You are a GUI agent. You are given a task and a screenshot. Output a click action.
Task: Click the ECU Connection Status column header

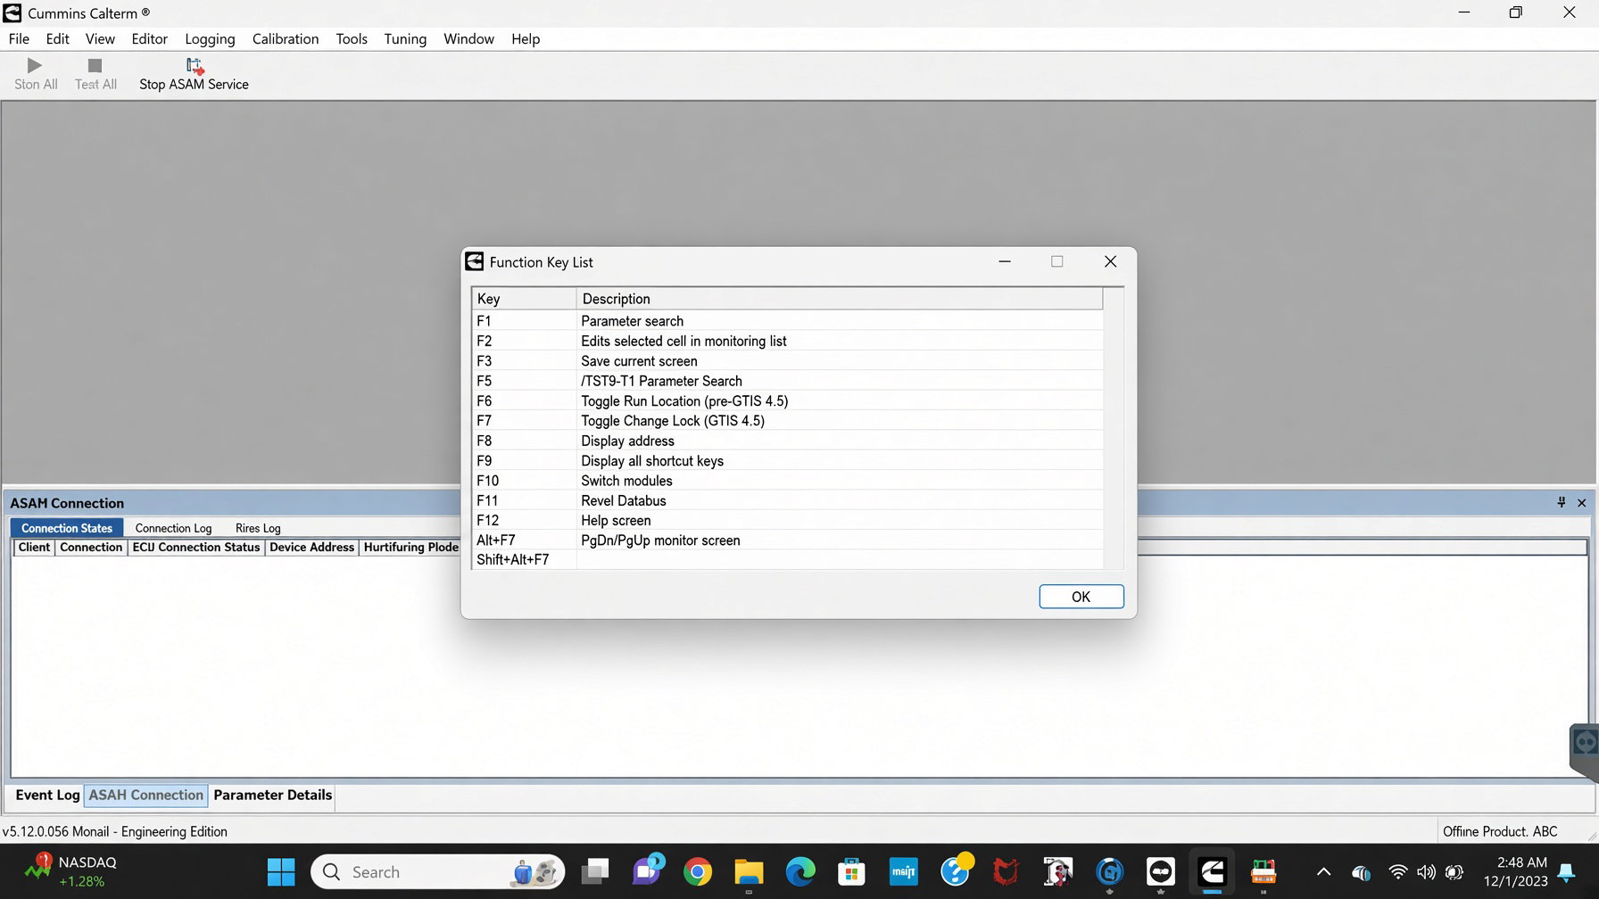(x=196, y=548)
